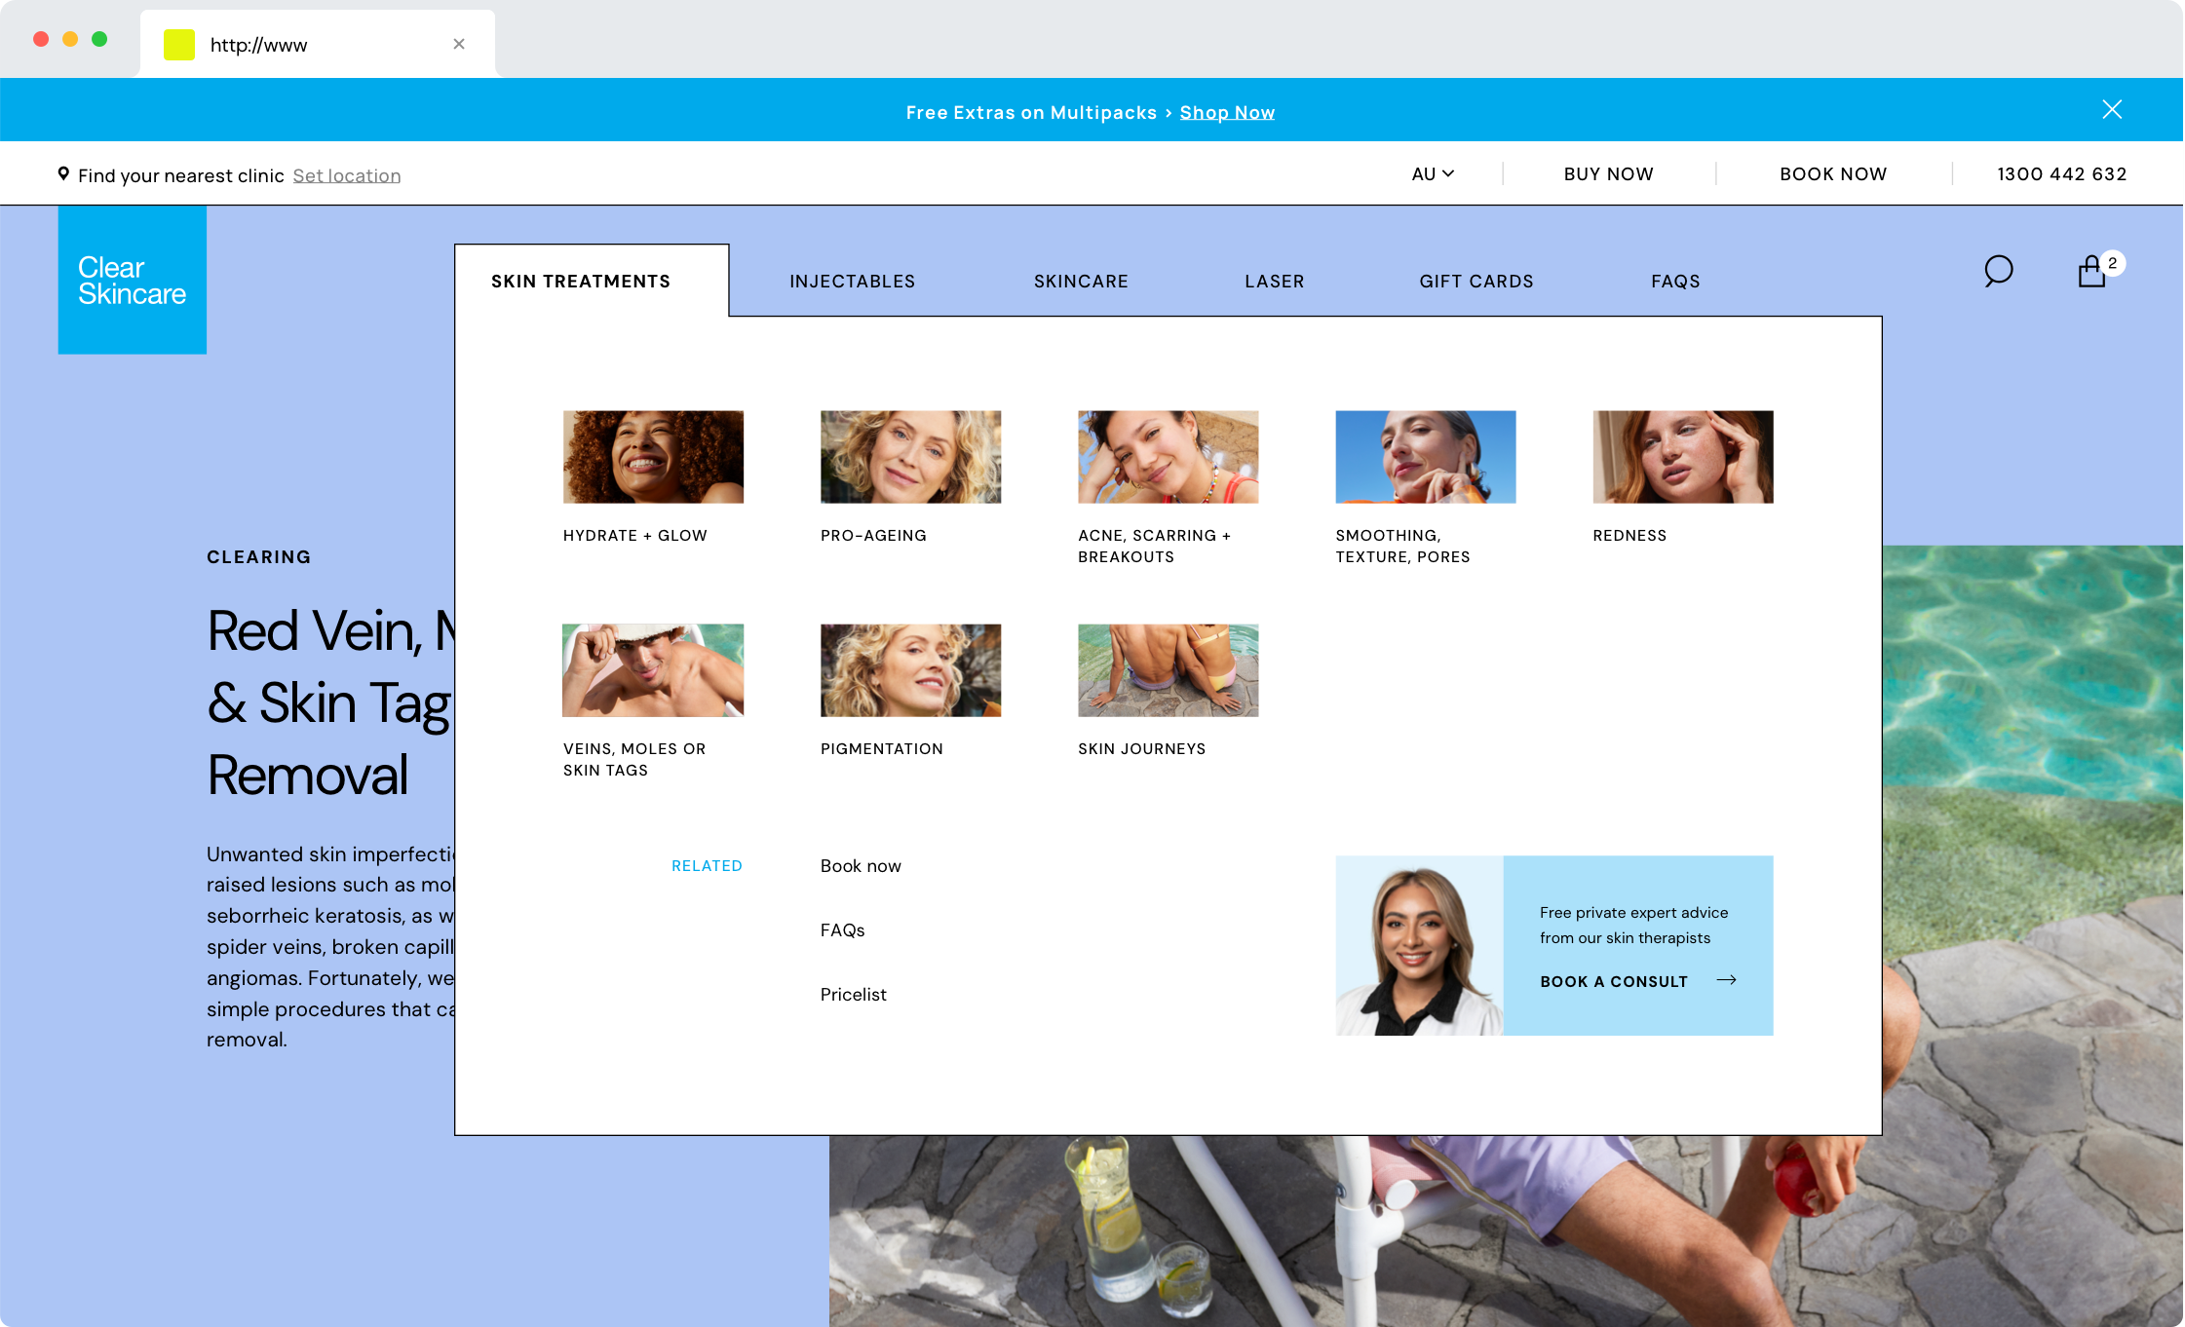The height and width of the screenshot is (1327, 2185).
Task: Click the AU region dropdown arrow
Action: click(1447, 173)
